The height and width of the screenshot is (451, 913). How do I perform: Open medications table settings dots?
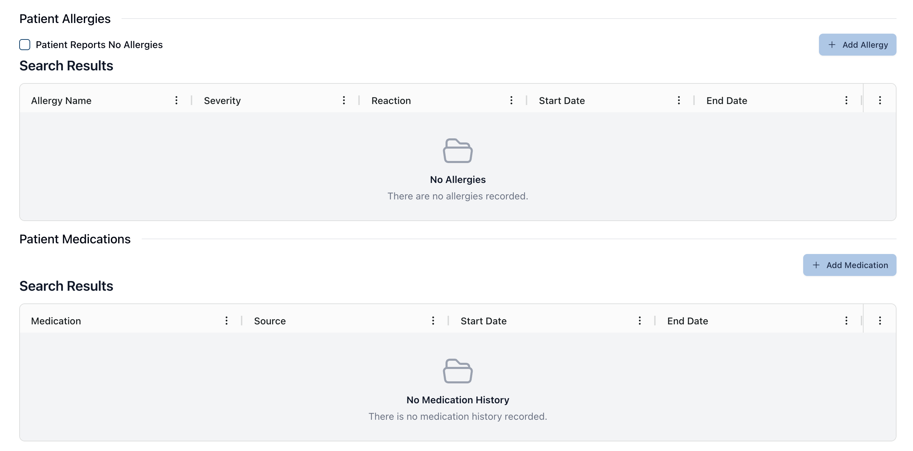[x=880, y=321]
